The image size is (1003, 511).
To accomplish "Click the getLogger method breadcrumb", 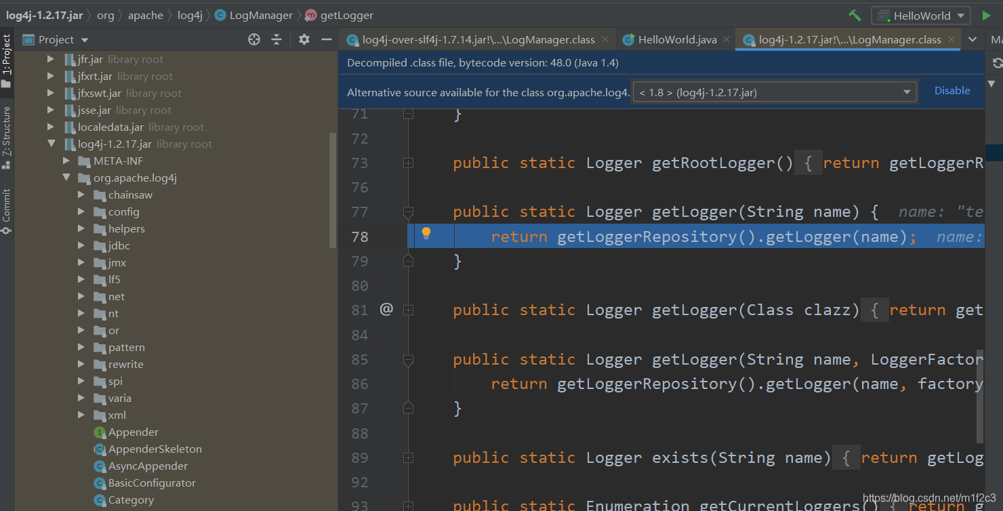I will pos(340,15).
